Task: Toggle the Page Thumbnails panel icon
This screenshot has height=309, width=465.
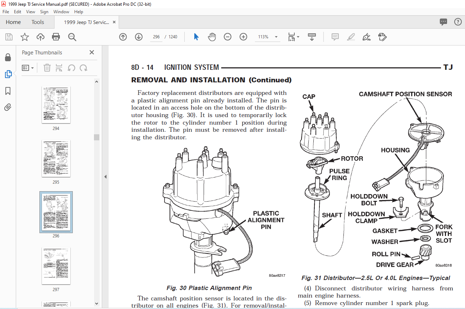Action: pyautogui.click(x=8, y=74)
